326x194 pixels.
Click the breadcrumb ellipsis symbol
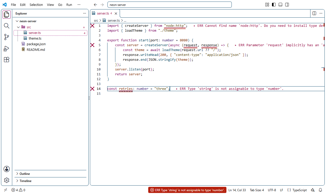click(x=125, y=21)
